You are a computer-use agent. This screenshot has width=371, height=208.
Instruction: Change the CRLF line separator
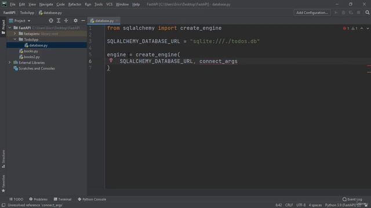point(289,205)
